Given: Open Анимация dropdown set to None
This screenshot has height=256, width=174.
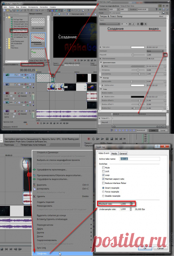Looking at the screenshot, I should 155,51.
